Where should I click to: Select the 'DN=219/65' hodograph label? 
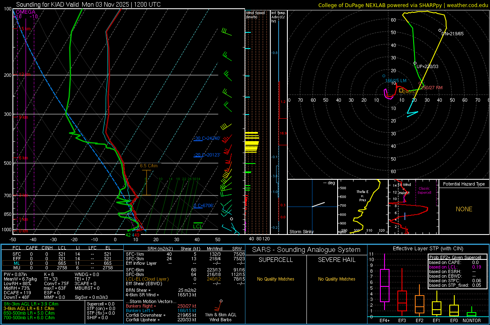(x=452, y=34)
